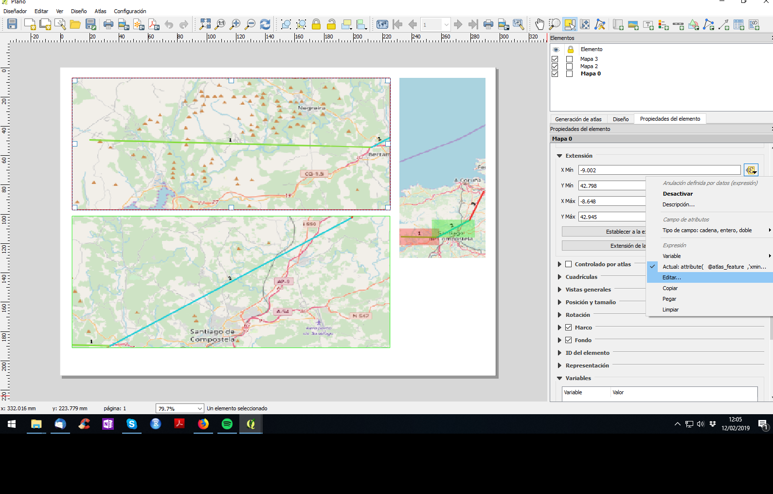This screenshot has width=773, height=494.
Task: Open the Diseñador menu
Action: click(x=15, y=11)
